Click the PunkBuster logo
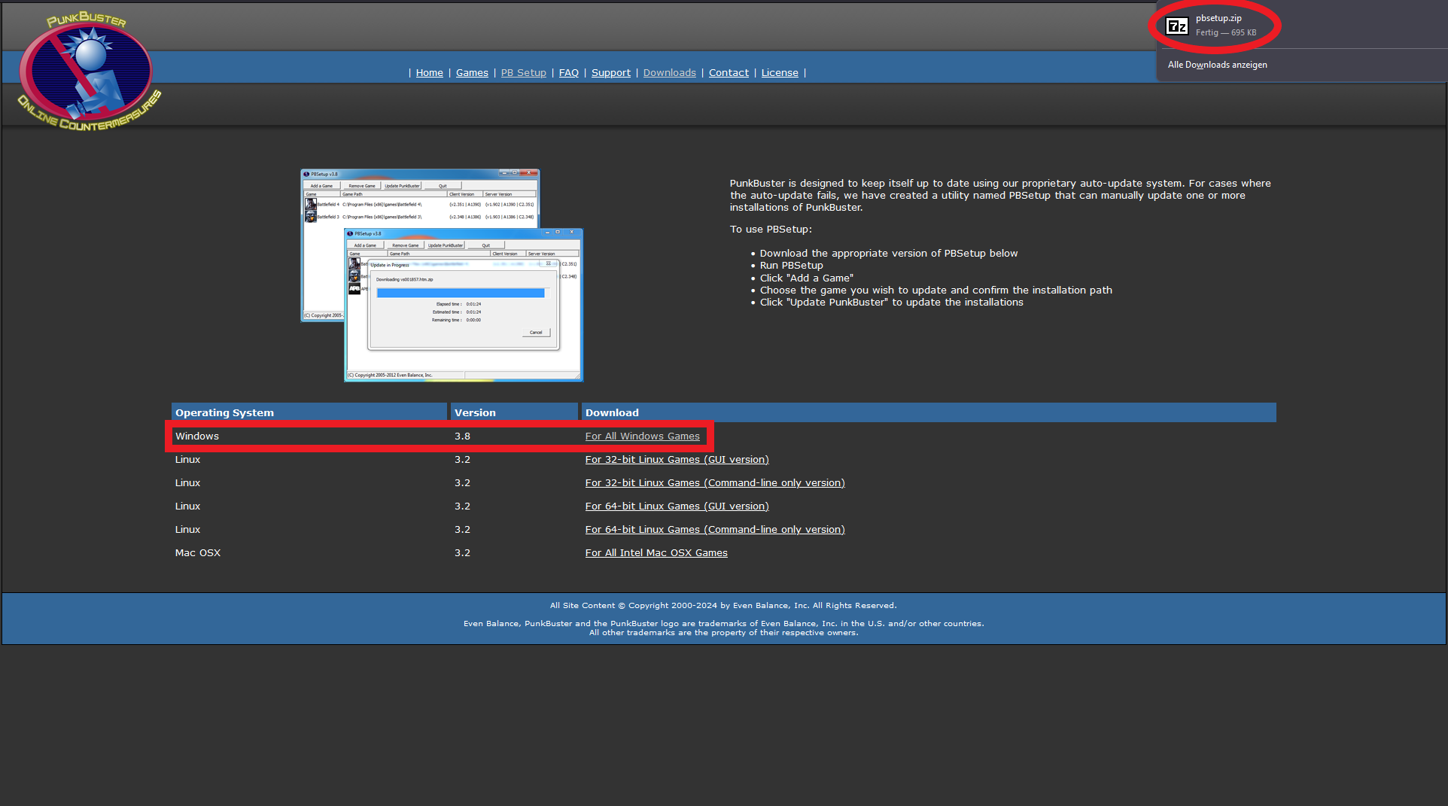 [90, 71]
